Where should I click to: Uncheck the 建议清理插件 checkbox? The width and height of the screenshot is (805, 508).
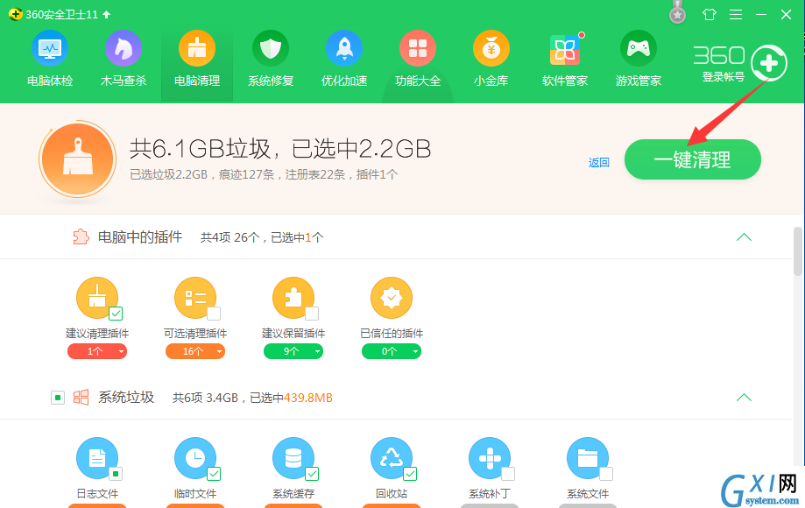[x=116, y=313]
